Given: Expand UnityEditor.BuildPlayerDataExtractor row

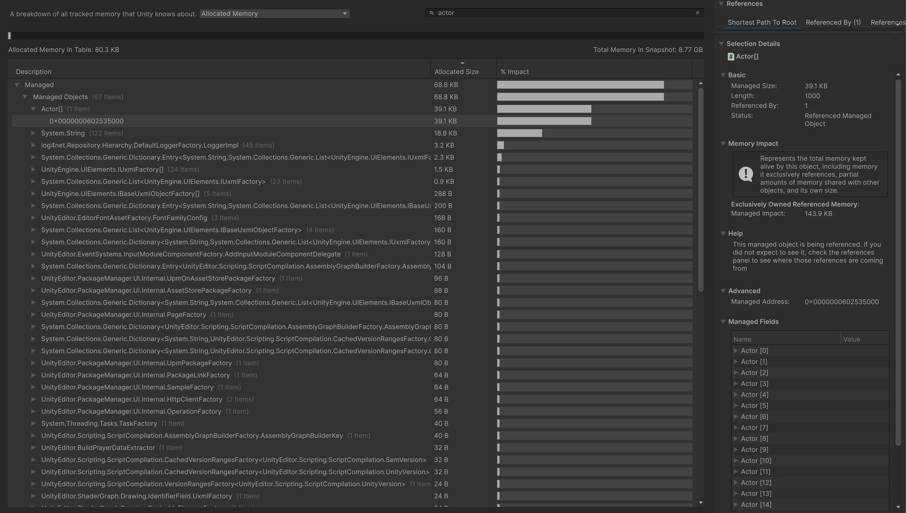Looking at the screenshot, I should [x=33, y=448].
